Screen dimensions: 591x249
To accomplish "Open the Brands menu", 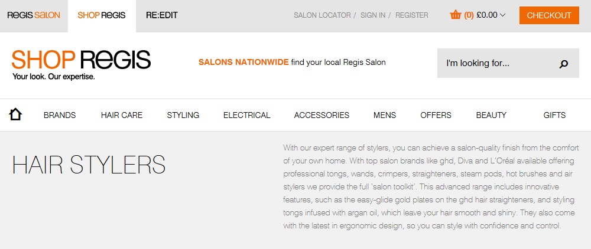I will 60,115.
